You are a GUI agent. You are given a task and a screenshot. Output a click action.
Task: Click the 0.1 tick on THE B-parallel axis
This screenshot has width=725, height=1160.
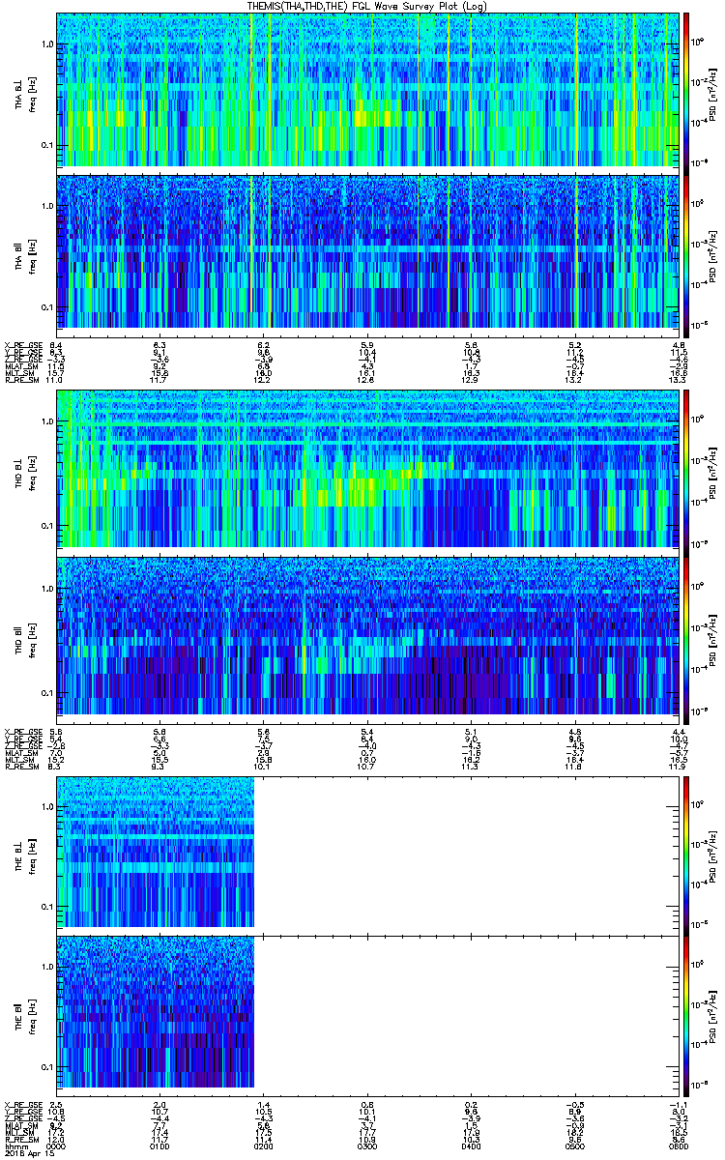47,1066
